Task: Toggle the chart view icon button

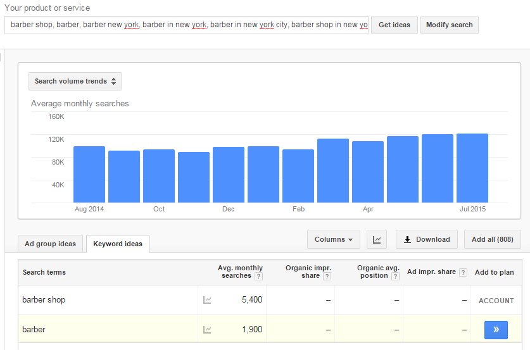Action: point(377,239)
